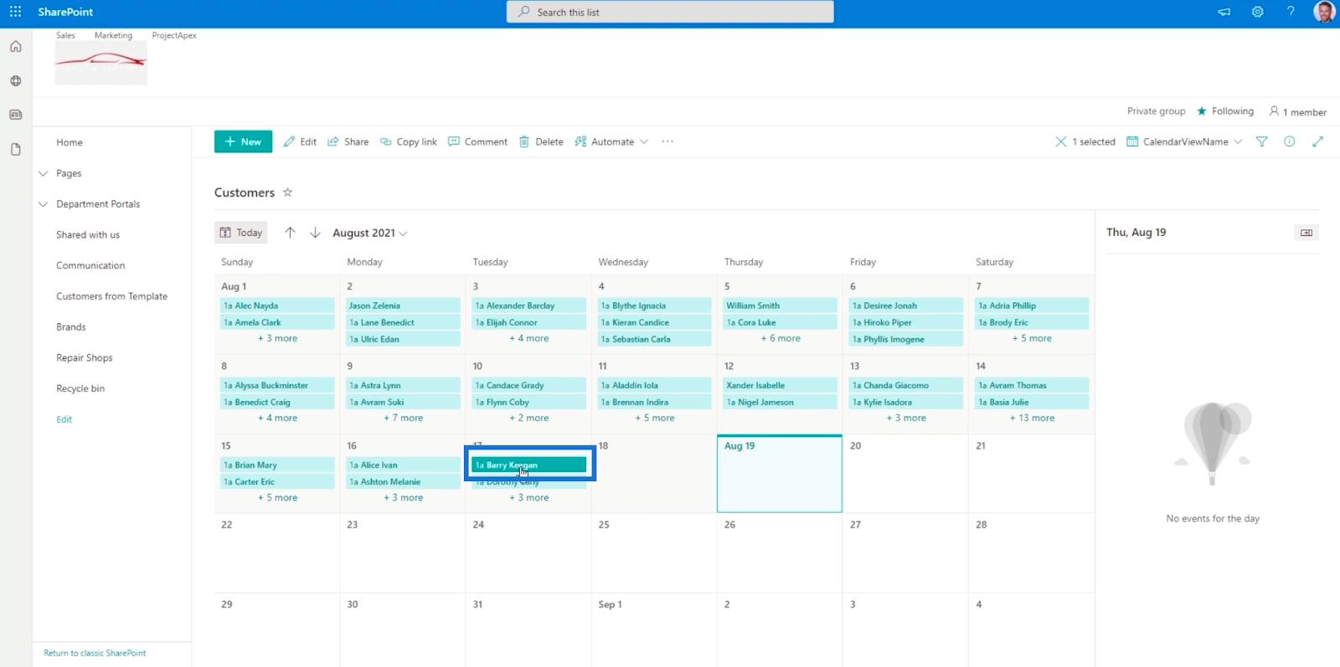This screenshot has height=667, width=1340.
Task: Click the Following star toggle
Action: (x=1225, y=111)
